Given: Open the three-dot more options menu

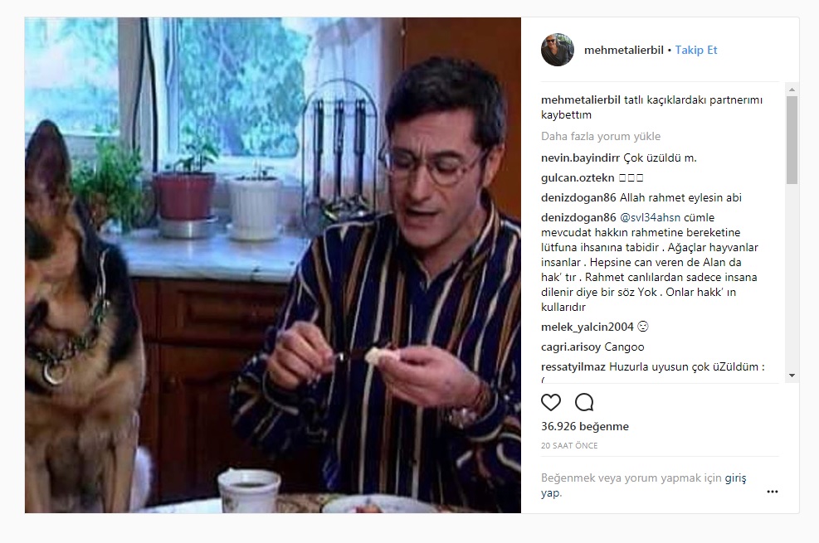Looking at the screenshot, I should pos(772,492).
